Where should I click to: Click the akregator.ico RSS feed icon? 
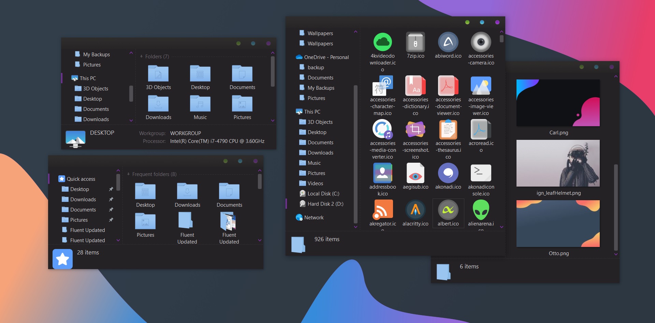click(x=382, y=210)
